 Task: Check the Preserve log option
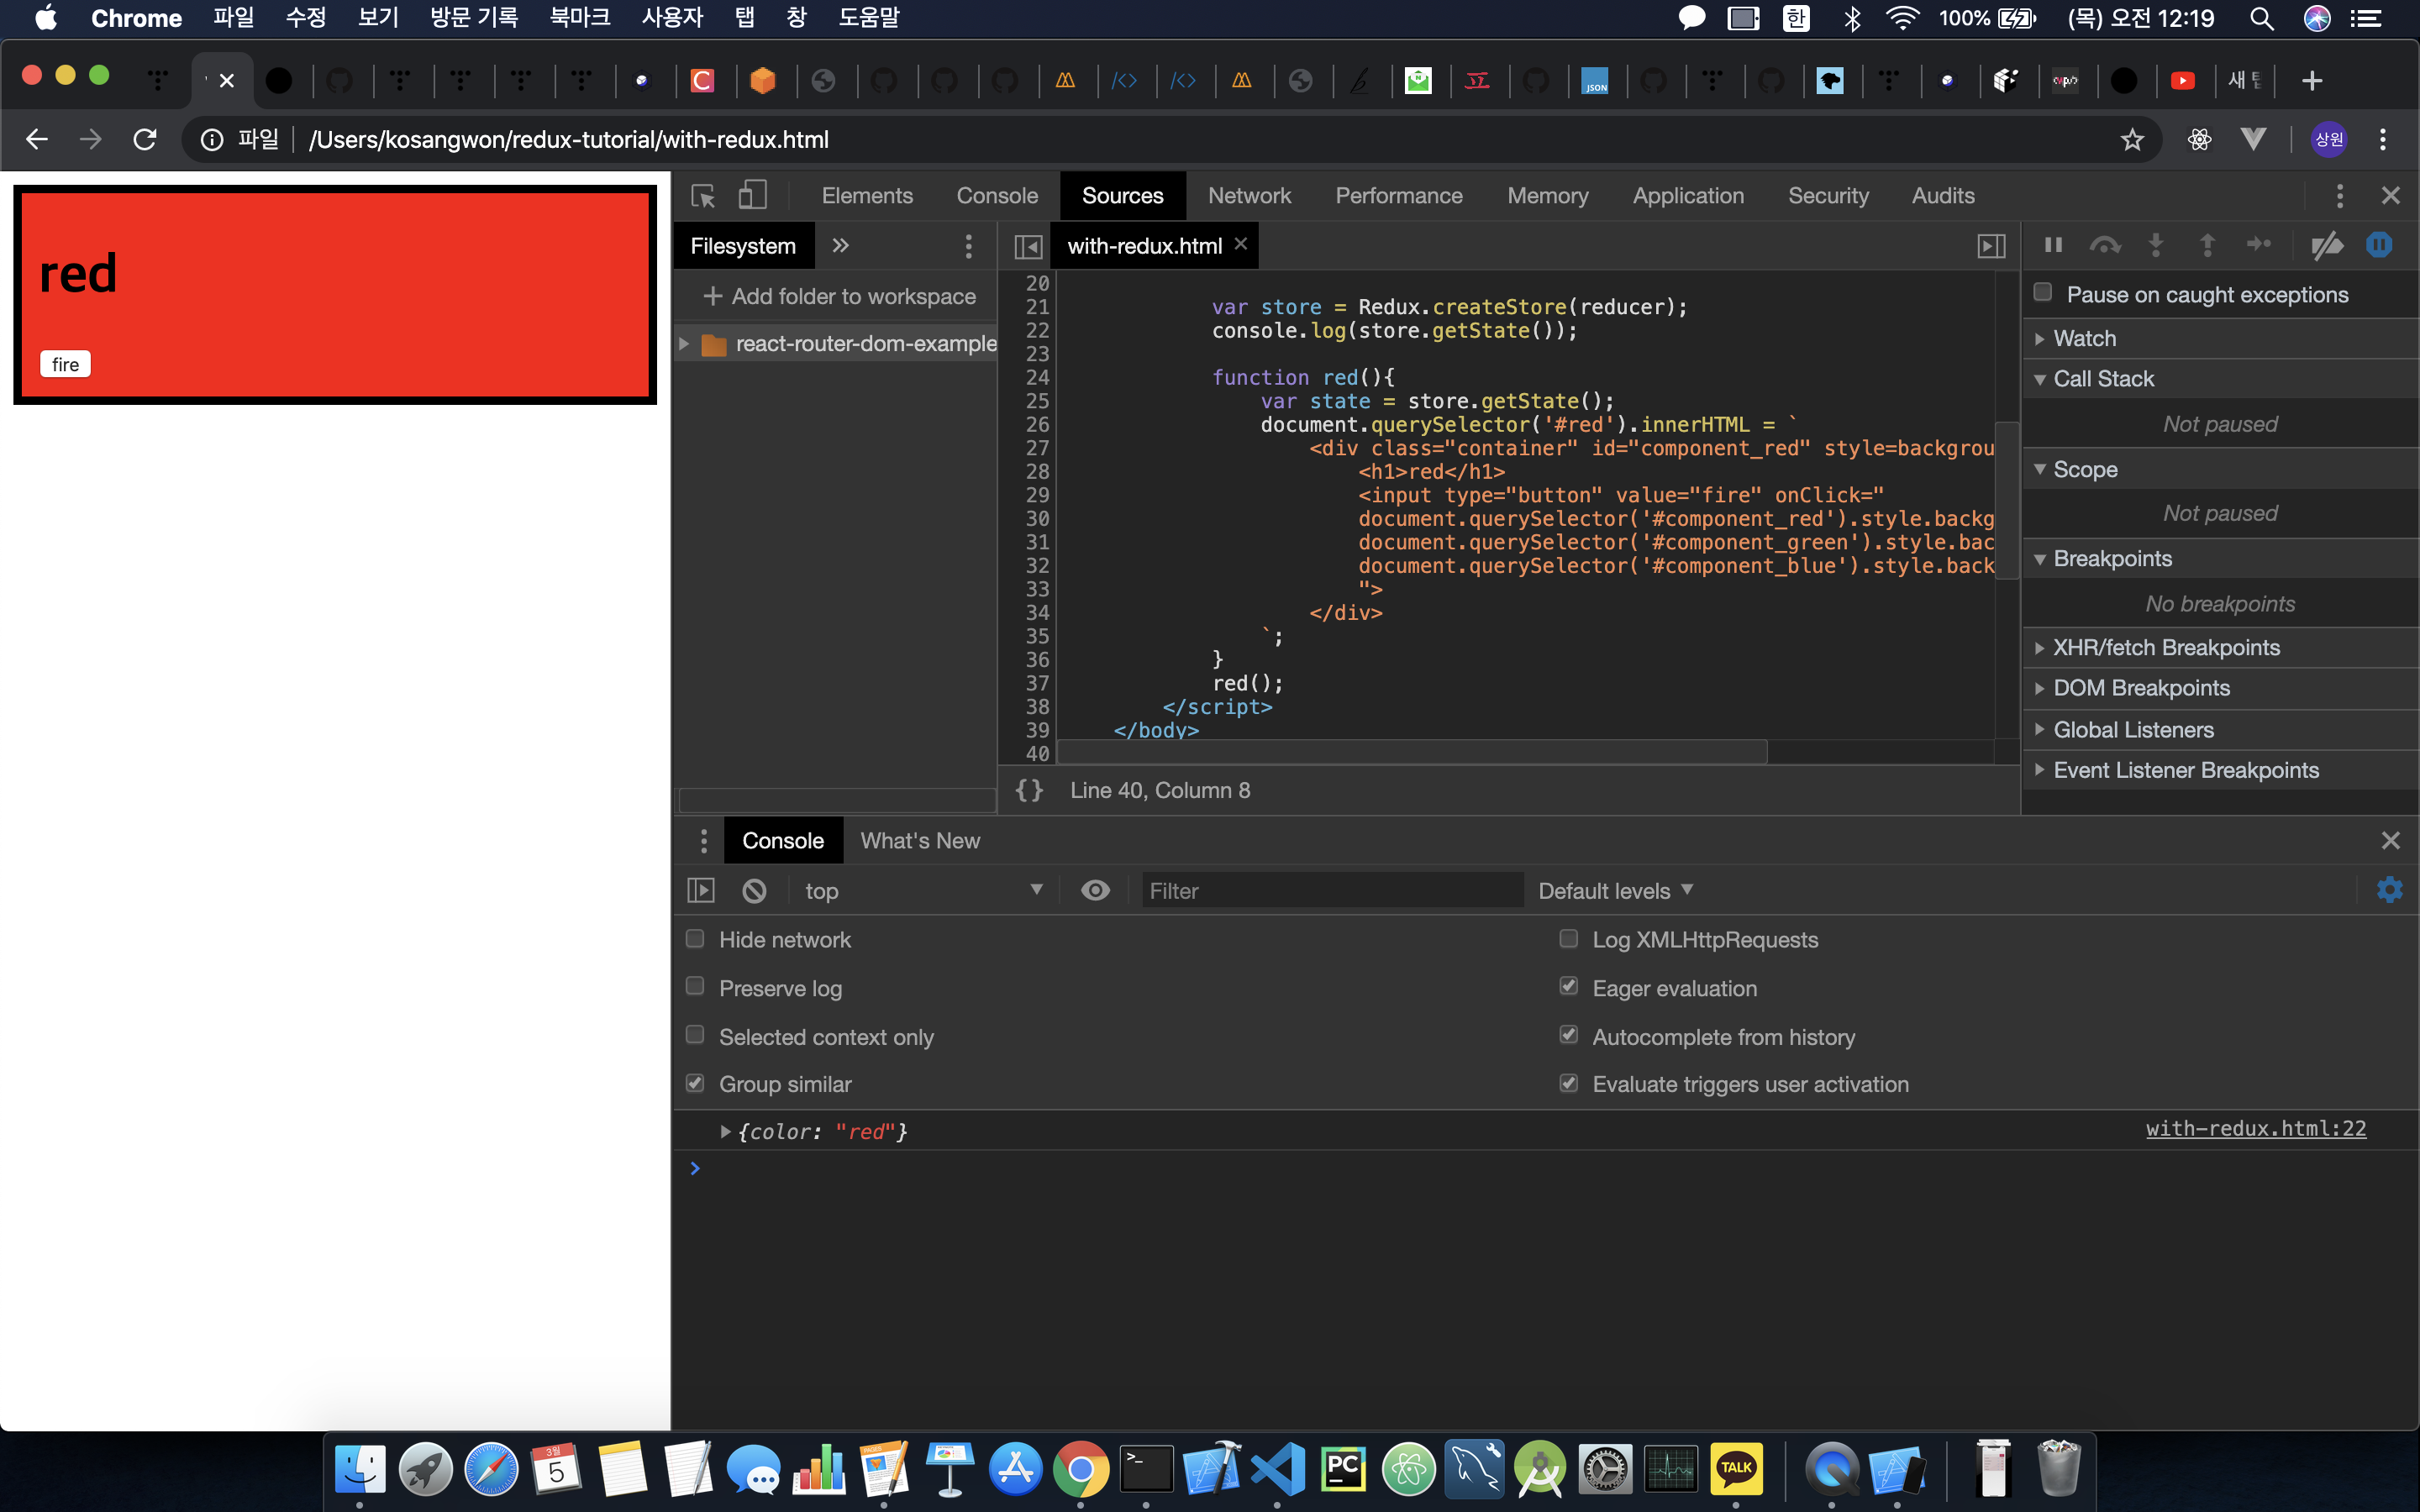tap(695, 987)
